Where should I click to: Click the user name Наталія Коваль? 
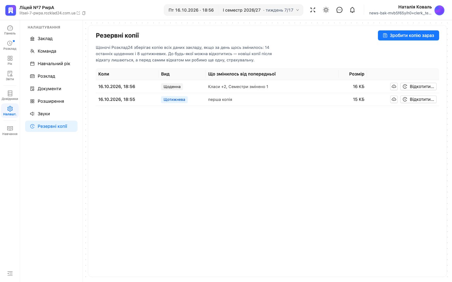pyautogui.click(x=415, y=7)
